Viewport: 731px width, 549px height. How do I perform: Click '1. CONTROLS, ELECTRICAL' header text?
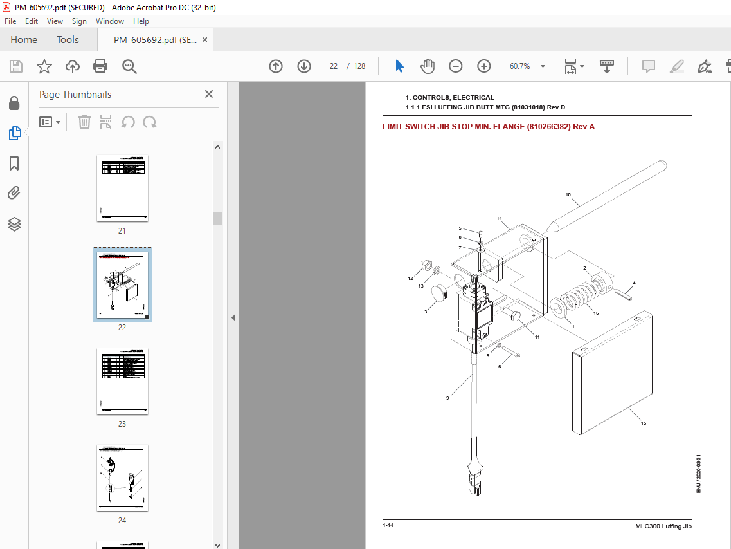(x=449, y=98)
